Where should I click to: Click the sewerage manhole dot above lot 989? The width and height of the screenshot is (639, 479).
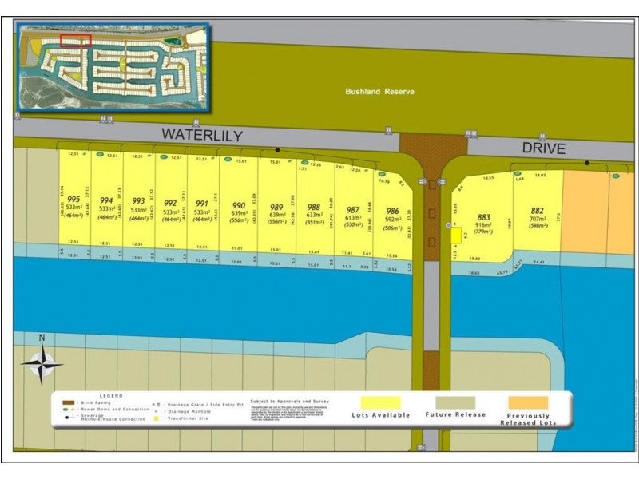tap(277, 150)
